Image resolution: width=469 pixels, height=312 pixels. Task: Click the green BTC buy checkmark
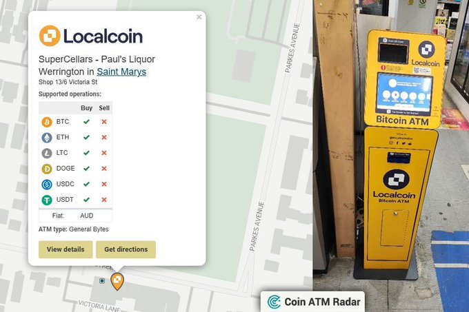[x=86, y=122]
